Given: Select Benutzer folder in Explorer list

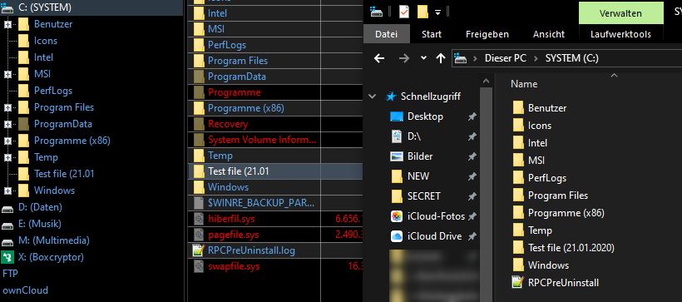Looking at the screenshot, I should tap(547, 108).
